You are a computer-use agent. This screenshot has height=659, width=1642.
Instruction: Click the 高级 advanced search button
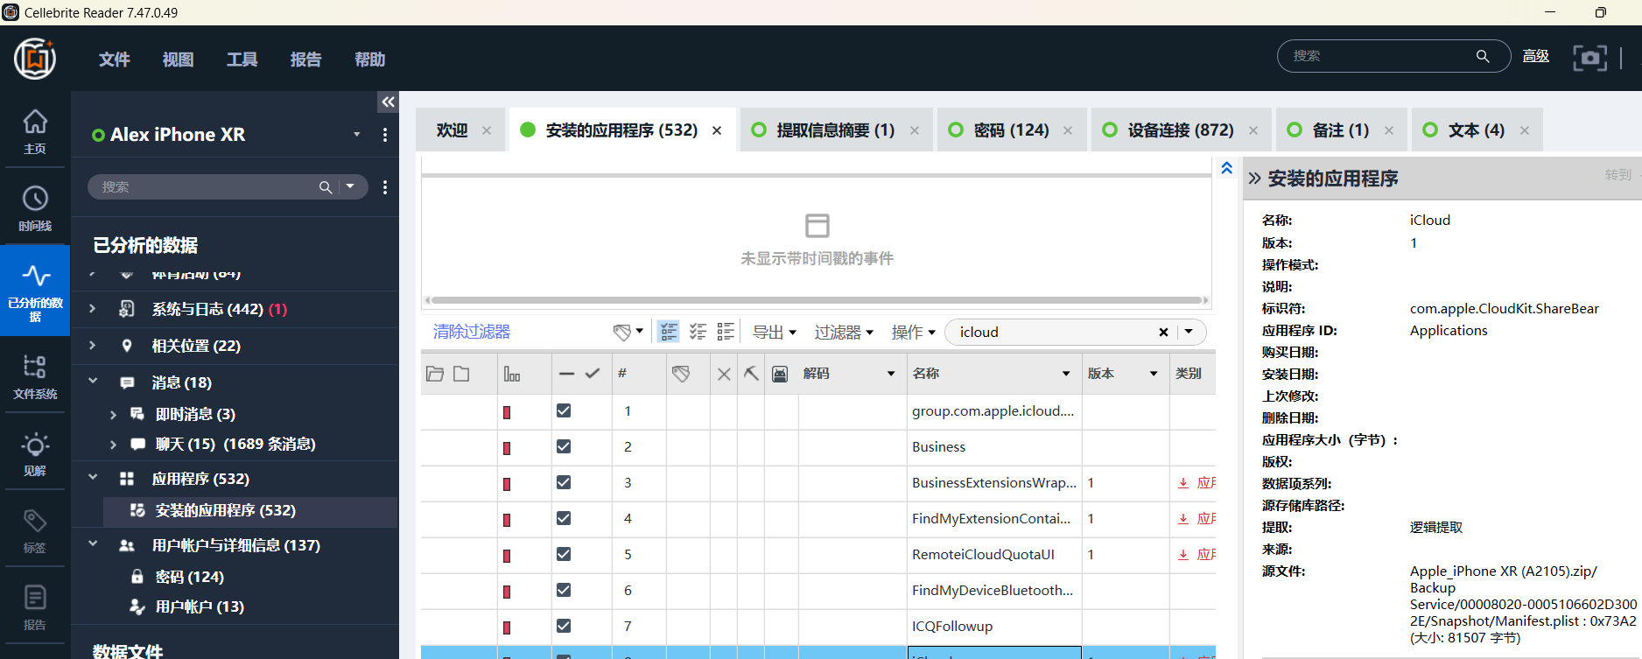(1536, 56)
